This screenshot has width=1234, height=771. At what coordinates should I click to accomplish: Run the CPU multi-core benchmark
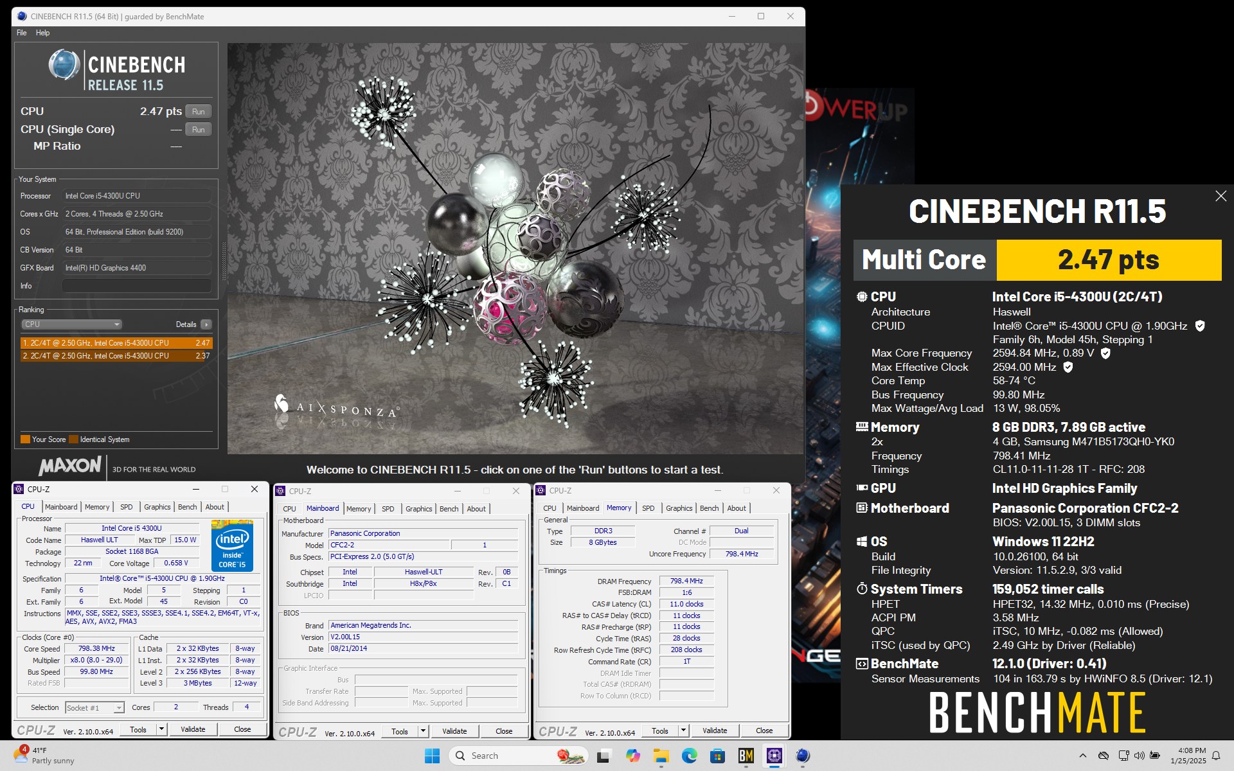pos(199,111)
